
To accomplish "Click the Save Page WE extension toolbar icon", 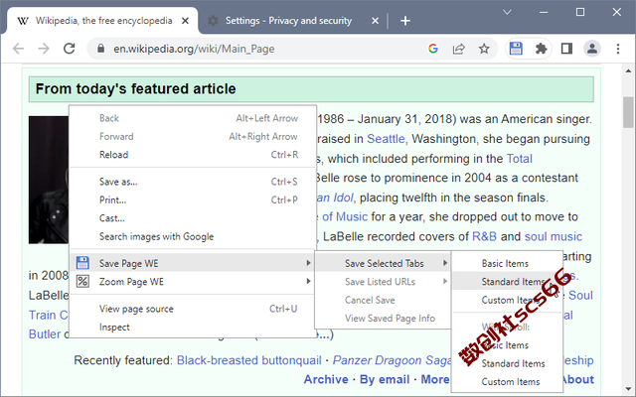I will click(516, 49).
